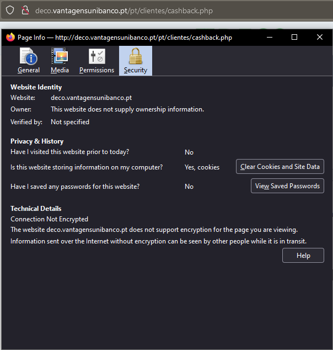The height and width of the screenshot is (350, 333).
Task: Click the "Yes, cookies" answer text
Action: 202,167
